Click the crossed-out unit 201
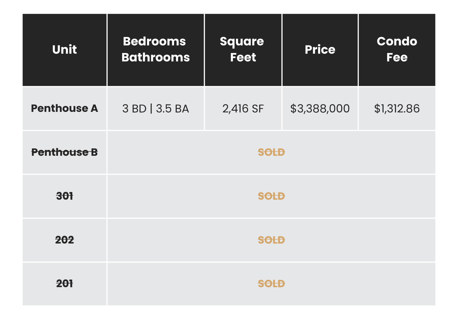Viewport: 458px width, 316px height. (64, 284)
